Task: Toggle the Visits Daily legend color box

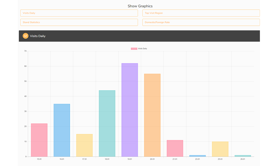Action: point(134,49)
